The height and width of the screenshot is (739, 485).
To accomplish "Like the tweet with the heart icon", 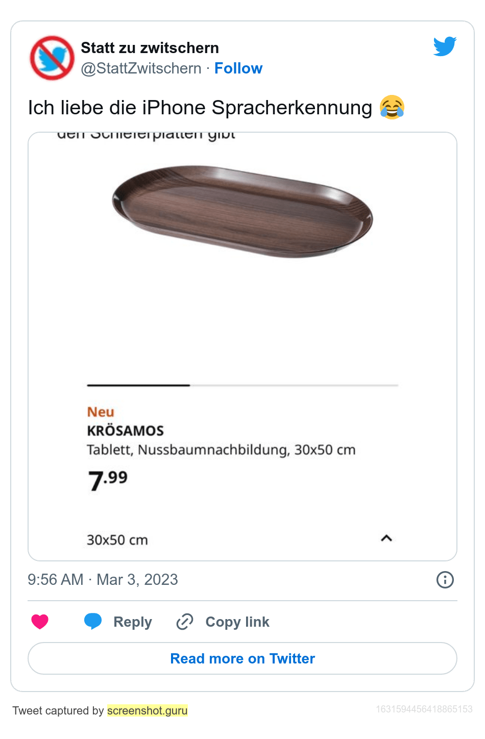I will (x=40, y=622).
